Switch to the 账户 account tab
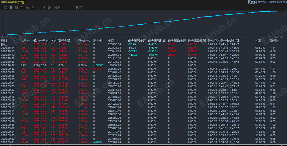 (57, 7)
